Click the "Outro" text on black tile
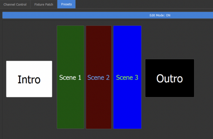The height and width of the screenshot is (139, 213). [x=170, y=78]
